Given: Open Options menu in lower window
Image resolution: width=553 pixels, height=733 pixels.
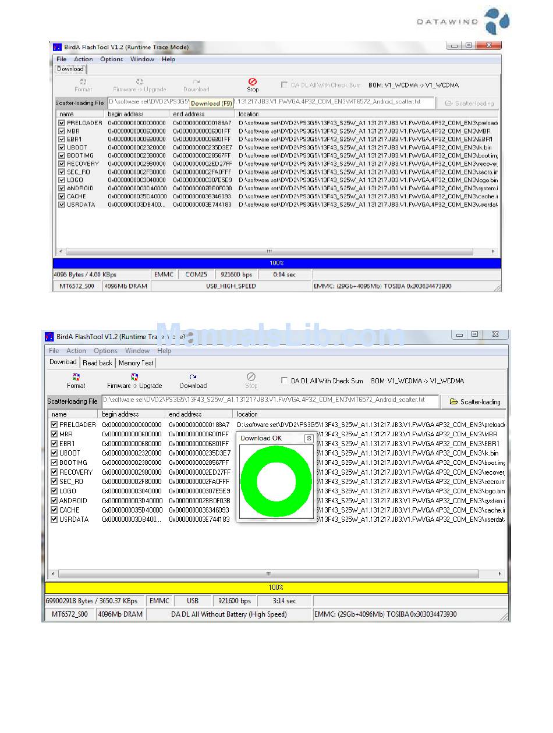Looking at the screenshot, I should pyautogui.click(x=106, y=351).
